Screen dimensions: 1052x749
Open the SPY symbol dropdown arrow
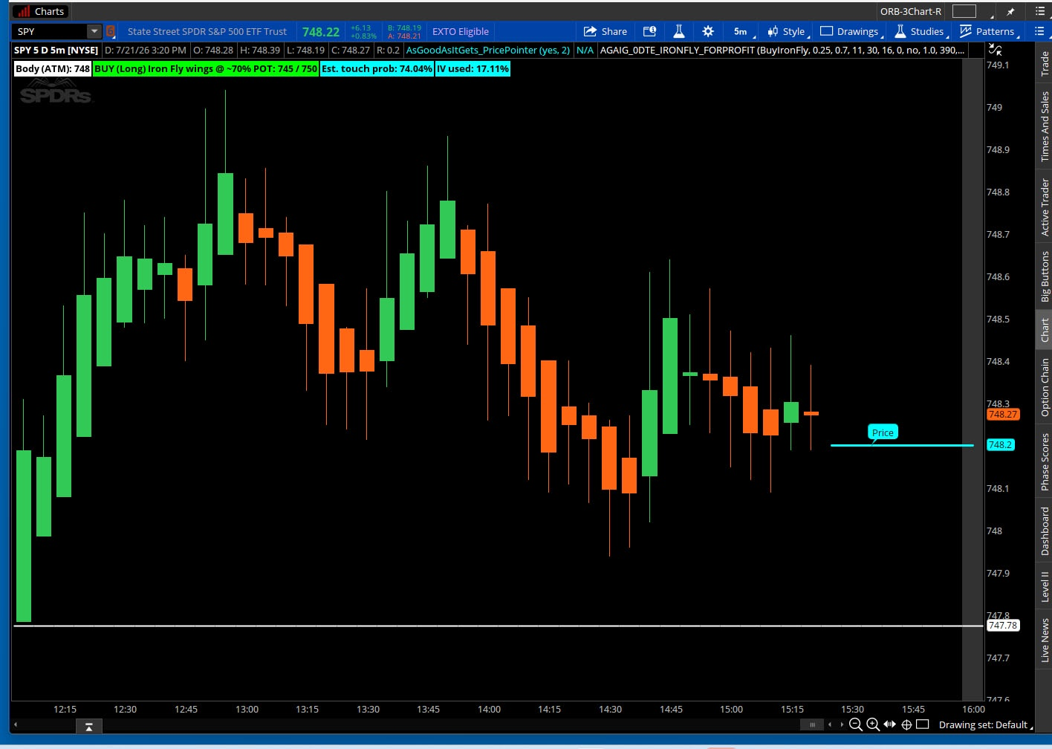94,31
